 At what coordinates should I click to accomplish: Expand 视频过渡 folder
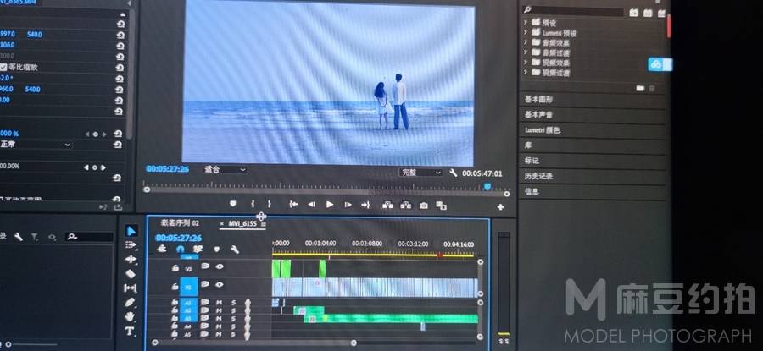[x=526, y=73]
